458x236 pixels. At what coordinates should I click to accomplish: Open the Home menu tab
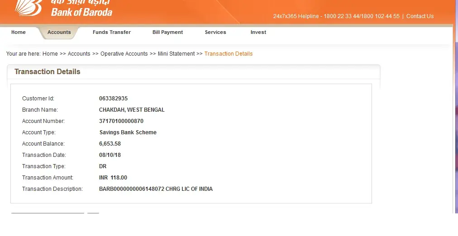click(19, 33)
